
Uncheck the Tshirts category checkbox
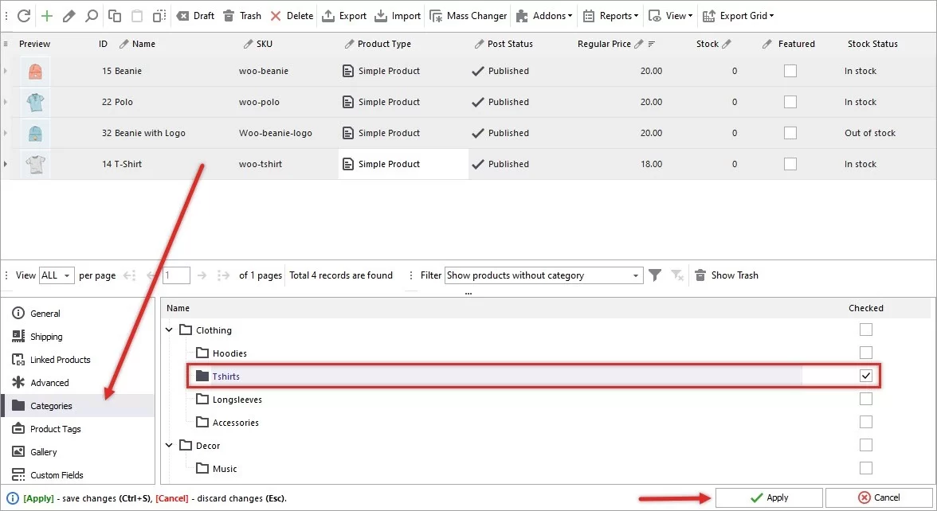coord(866,376)
